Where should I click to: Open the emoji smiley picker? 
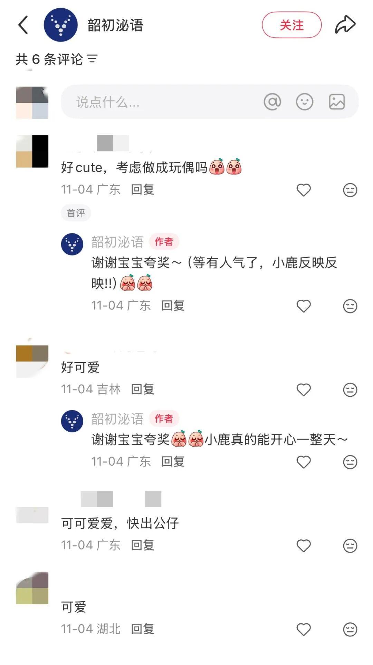click(x=305, y=102)
